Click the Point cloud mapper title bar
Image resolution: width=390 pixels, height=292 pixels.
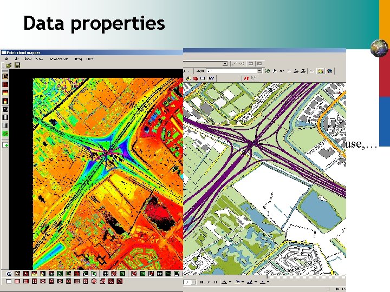tap(92, 52)
